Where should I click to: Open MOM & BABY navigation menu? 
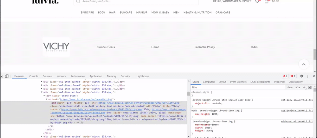tap(160, 13)
